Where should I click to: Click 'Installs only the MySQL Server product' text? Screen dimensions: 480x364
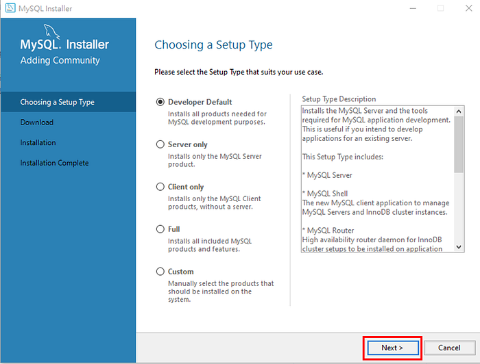215,160
